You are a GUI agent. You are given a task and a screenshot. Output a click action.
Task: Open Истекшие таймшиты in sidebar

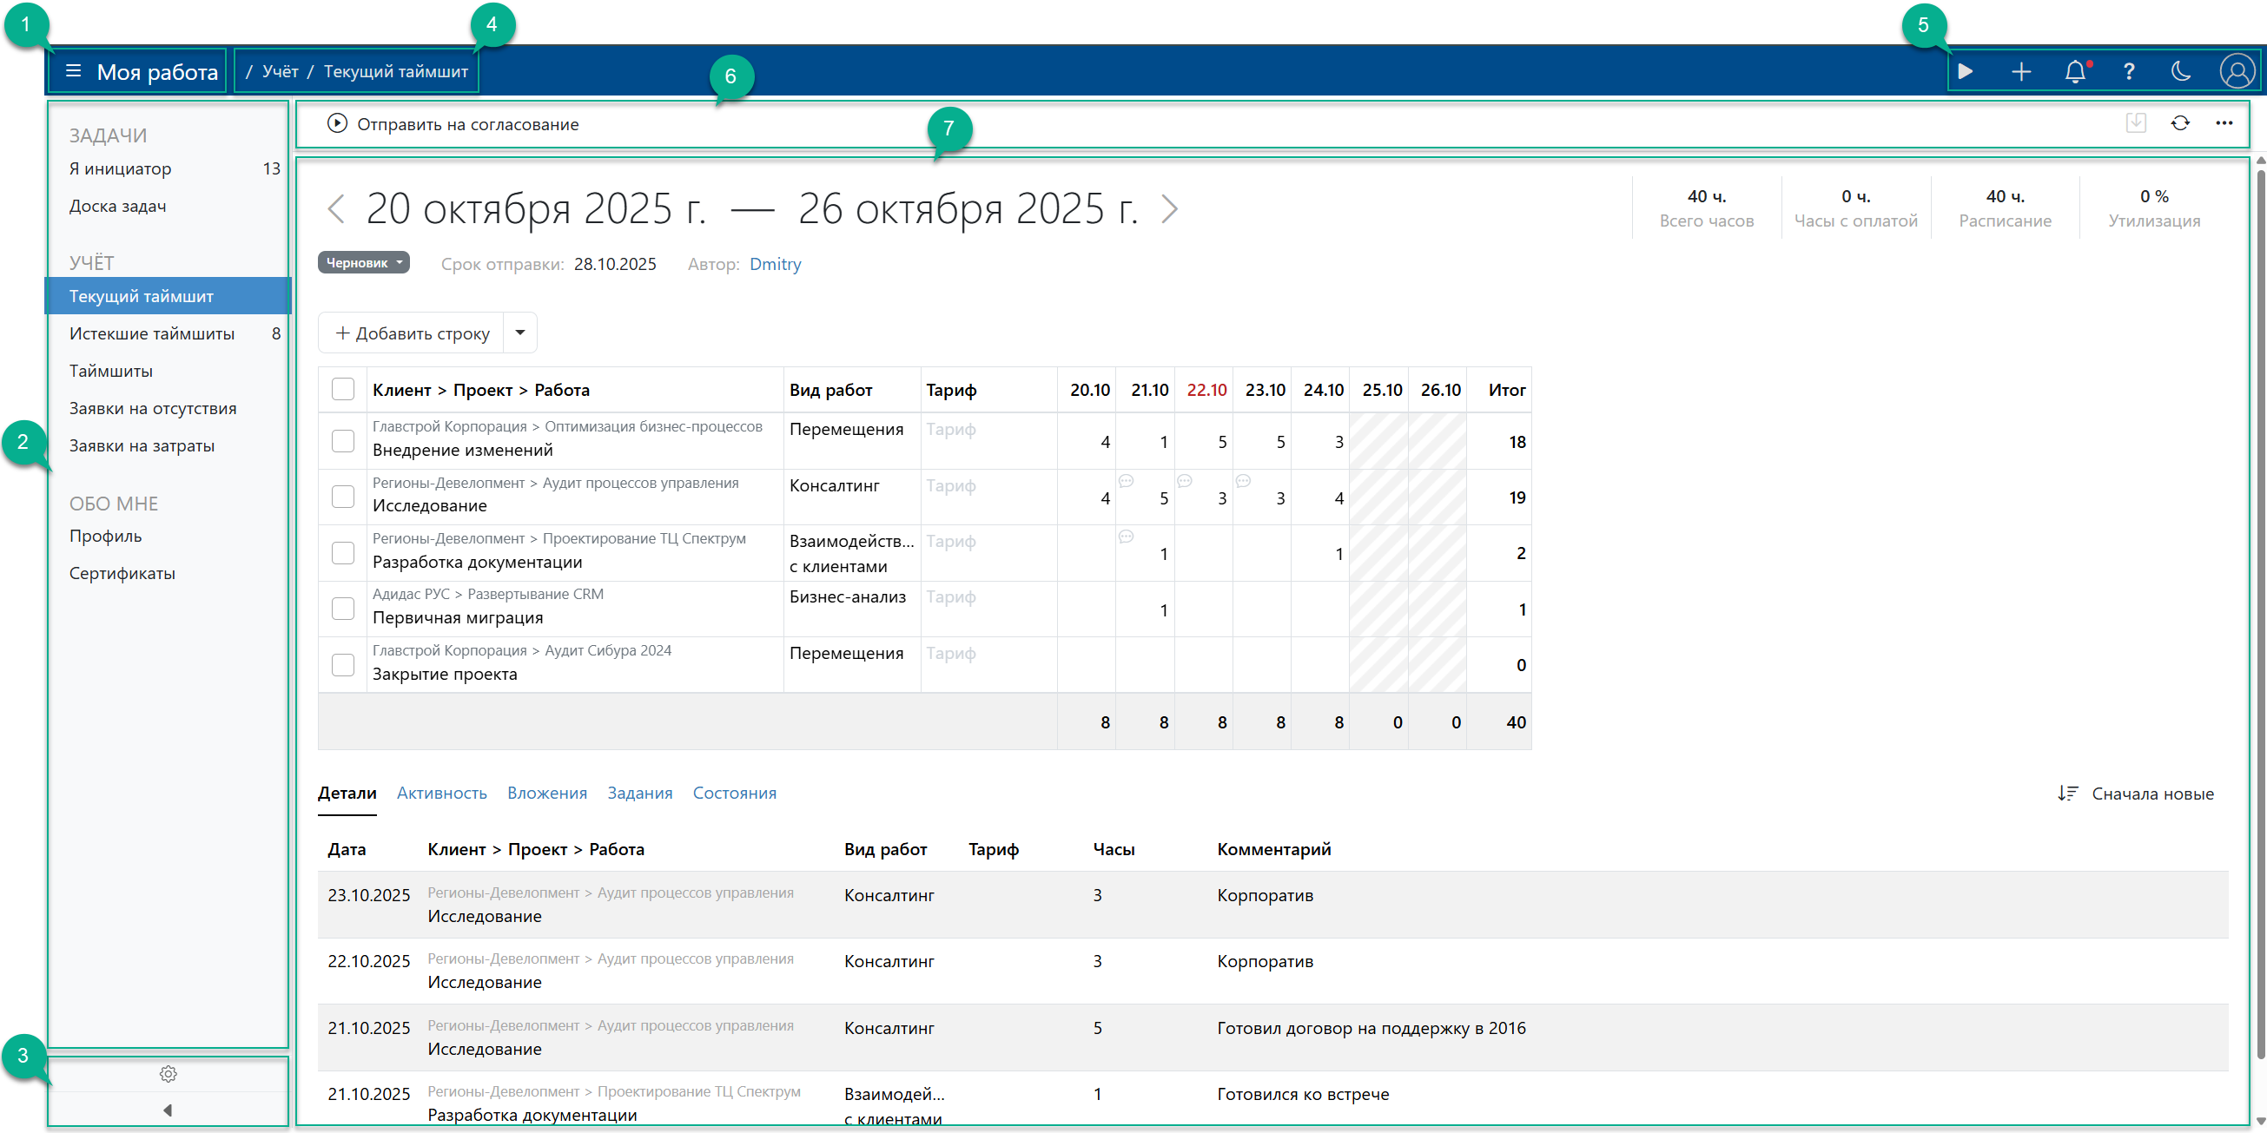click(152, 333)
